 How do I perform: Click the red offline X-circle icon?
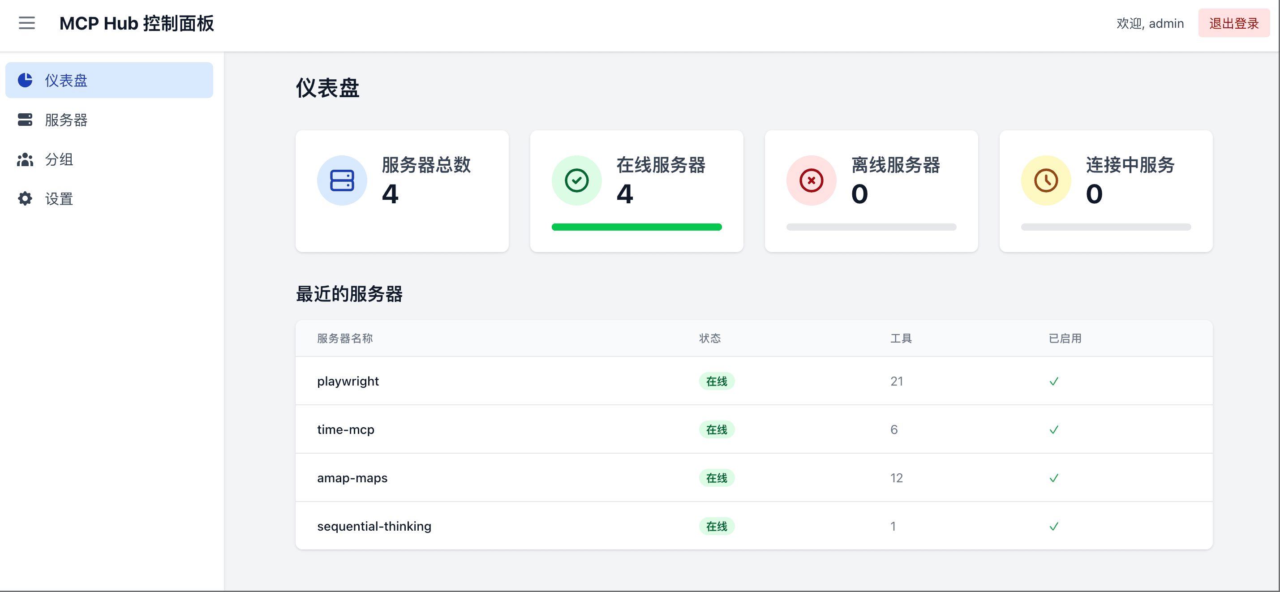click(x=811, y=180)
